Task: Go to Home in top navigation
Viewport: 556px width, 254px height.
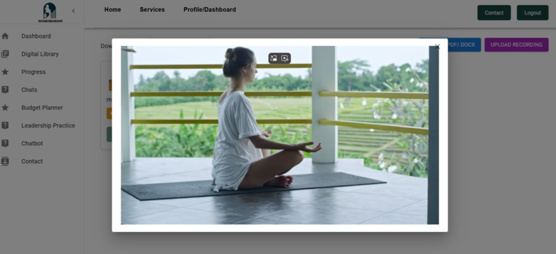Action: (112, 10)
